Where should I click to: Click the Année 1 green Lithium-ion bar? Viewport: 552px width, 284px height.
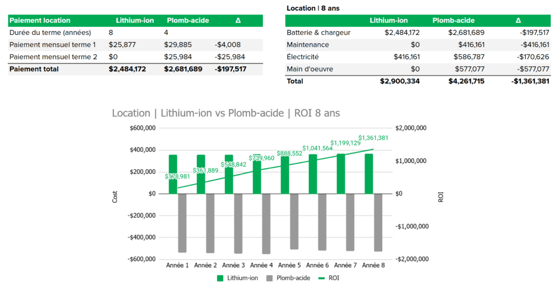click(x=173, y=174)
